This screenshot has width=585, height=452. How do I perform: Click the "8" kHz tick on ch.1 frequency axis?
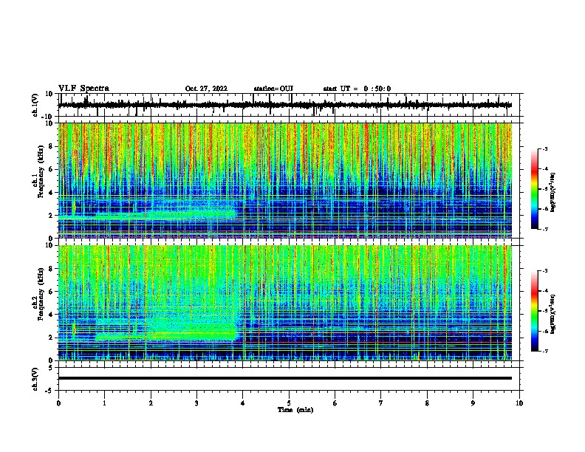pyautogui.click(x=51, y=146)
